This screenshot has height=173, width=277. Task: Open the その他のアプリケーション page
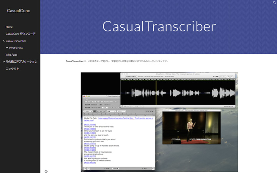[x=22, y=62]
